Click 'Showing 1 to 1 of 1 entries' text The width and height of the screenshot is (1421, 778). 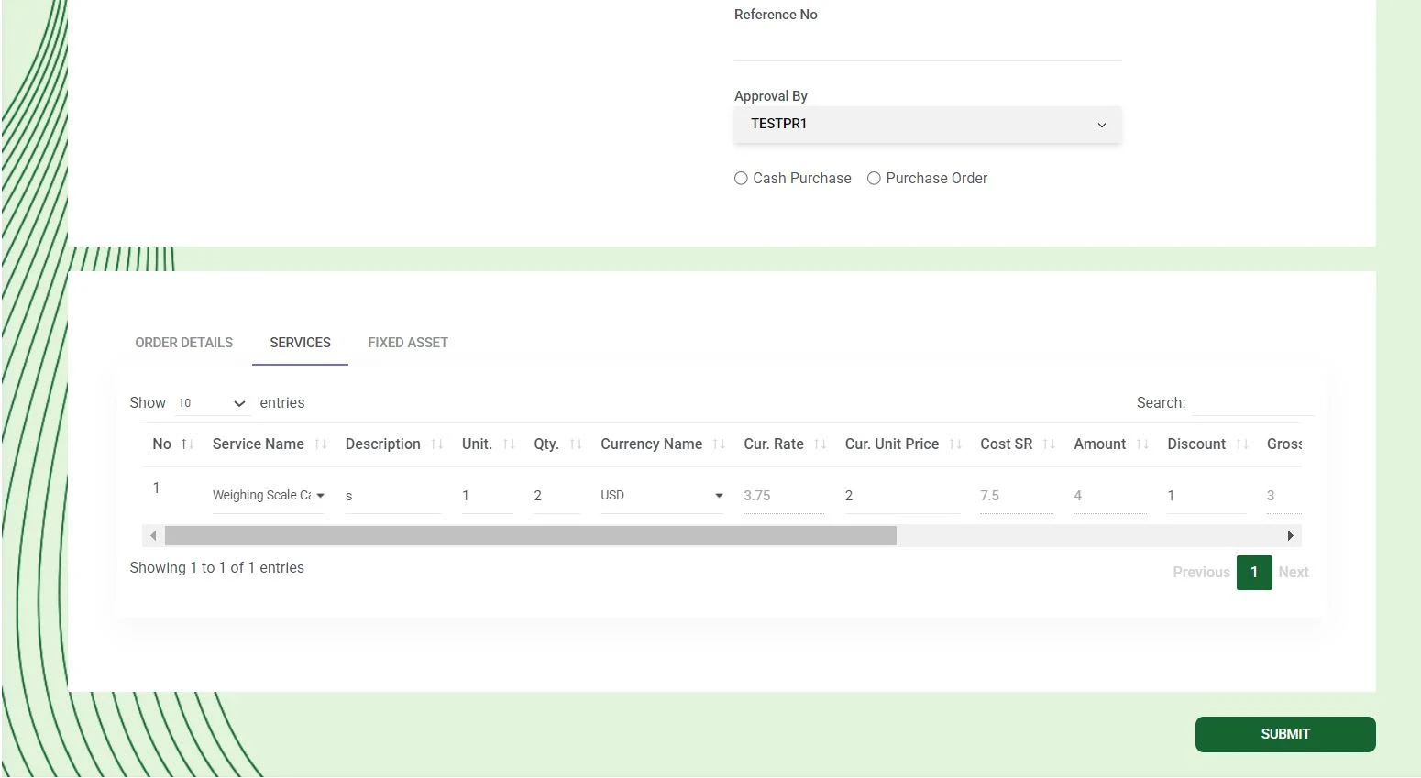(217, 568)
